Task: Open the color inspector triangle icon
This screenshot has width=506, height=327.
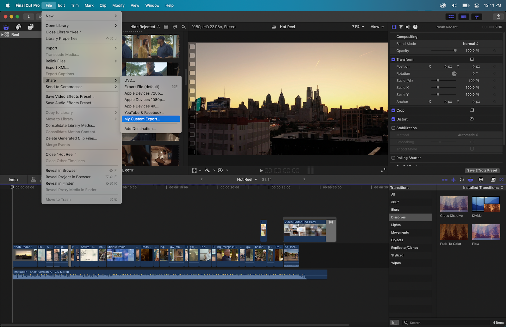Action: [401, 27]
